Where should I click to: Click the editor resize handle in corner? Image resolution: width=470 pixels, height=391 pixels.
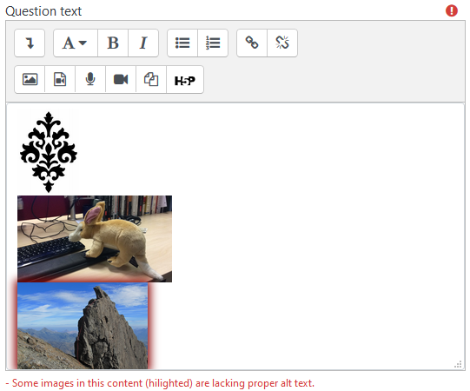pos(458,364)
